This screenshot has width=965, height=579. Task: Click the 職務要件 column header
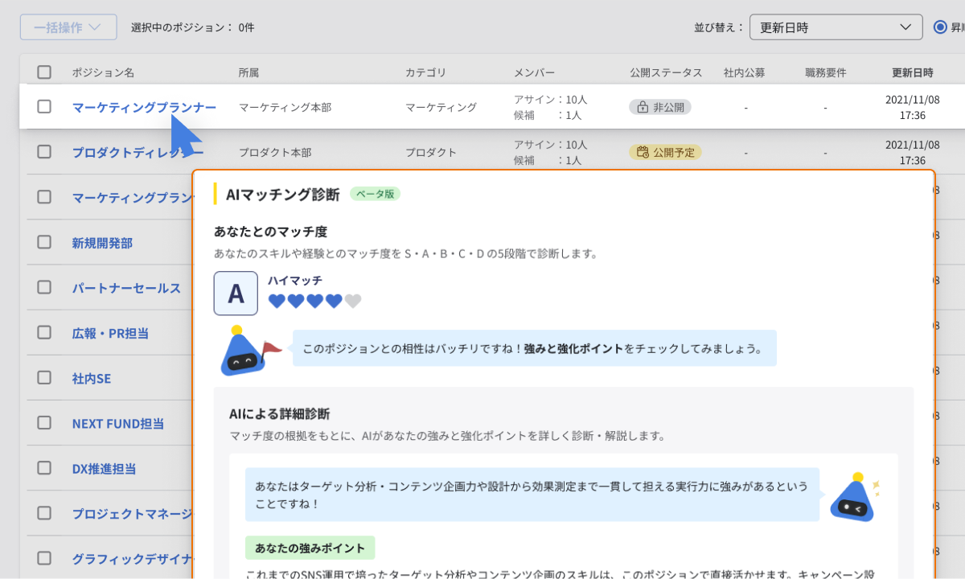[x=825, y=72]
